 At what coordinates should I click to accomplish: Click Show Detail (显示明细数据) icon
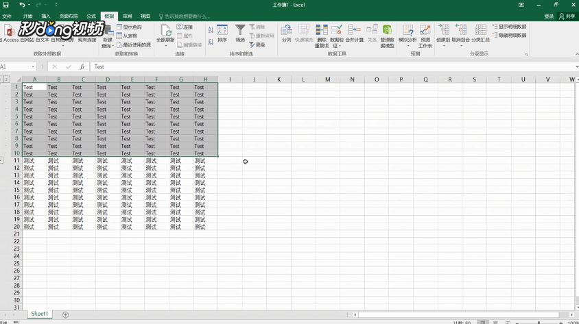coord(495,27)
